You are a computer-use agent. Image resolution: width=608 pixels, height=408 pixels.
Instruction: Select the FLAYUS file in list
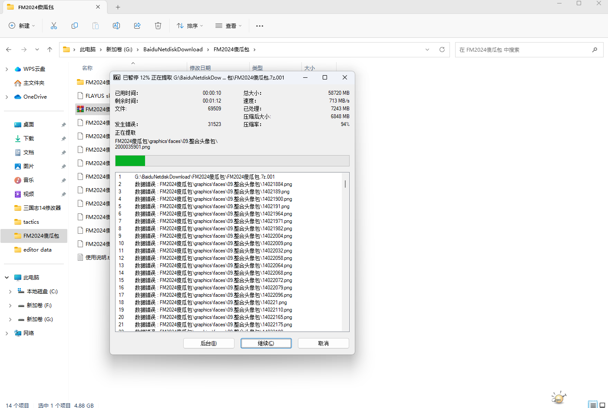(x=93, y=96)
